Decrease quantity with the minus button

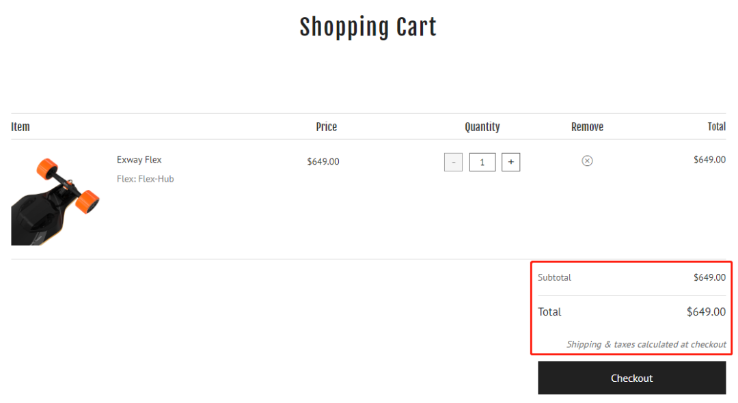click(x=453, y=162)
